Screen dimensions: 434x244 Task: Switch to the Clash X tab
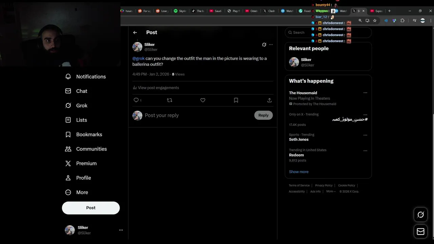[269, 11]
